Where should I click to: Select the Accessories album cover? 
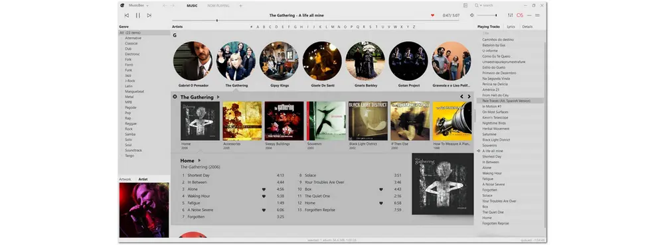(x=242, y=121)
